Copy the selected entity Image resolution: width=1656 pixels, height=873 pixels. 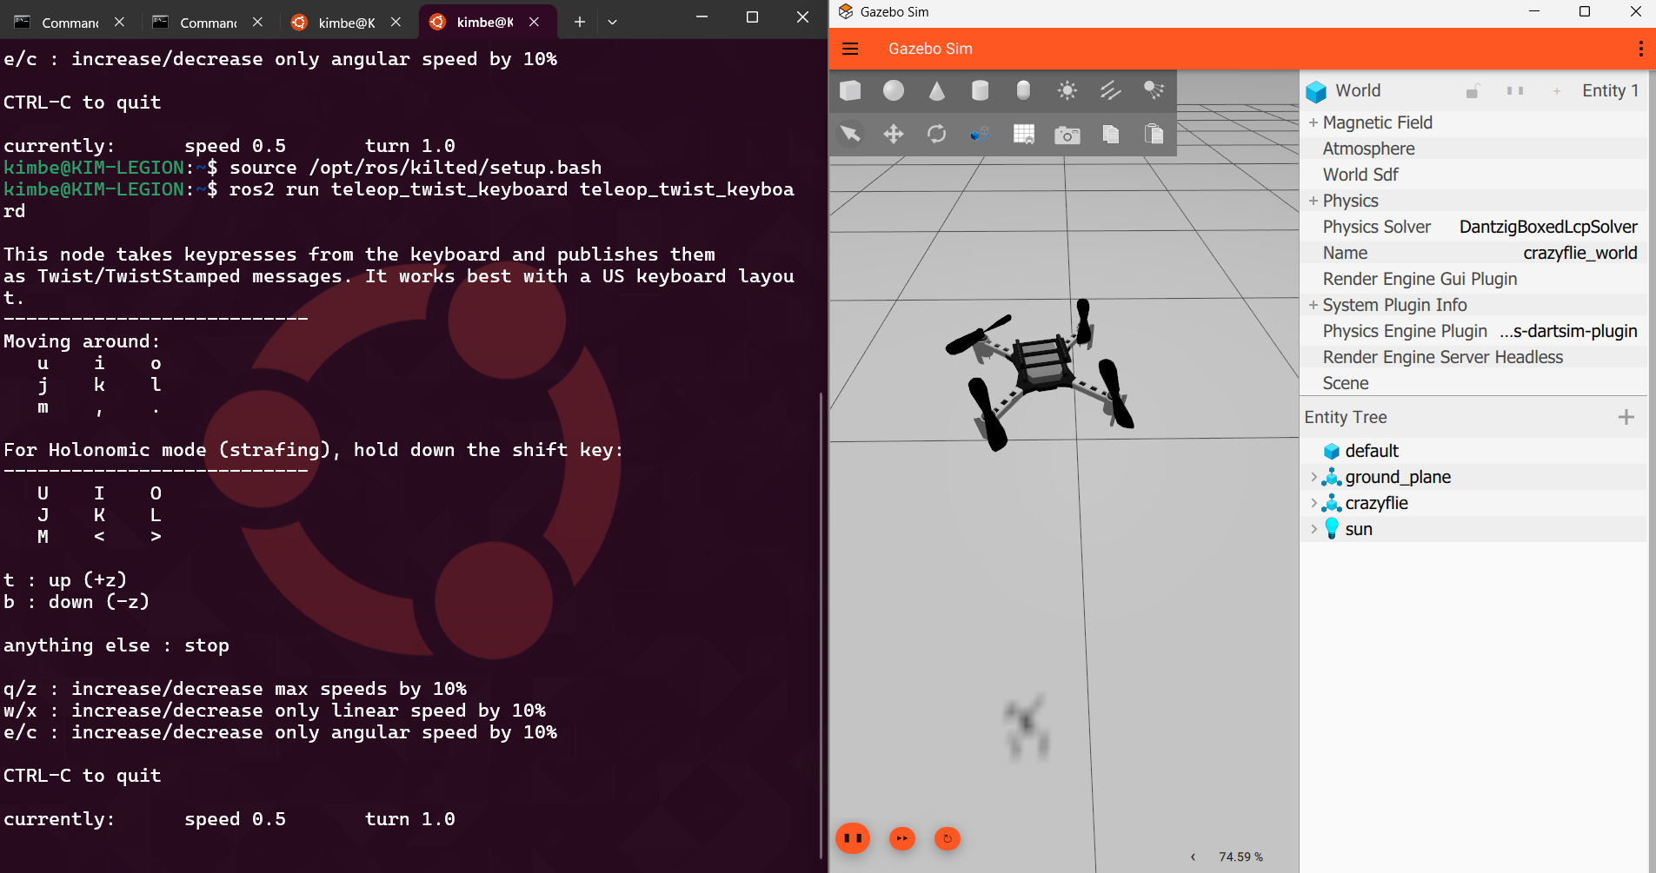click(x=1111, y=134)
